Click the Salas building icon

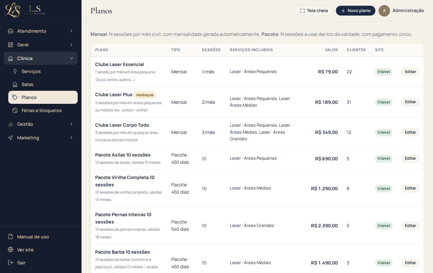[15, 84]
